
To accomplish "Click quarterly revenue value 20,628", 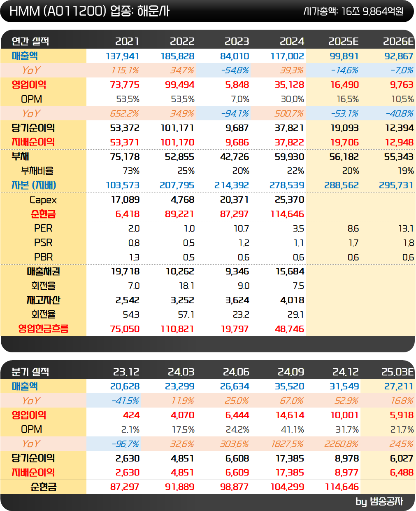I will tap(125, 387).
